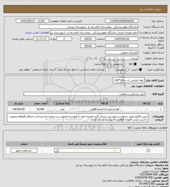Click the price validity hour 09:00 field
Screen dimensions: 170x187
(x=88, y=46)
